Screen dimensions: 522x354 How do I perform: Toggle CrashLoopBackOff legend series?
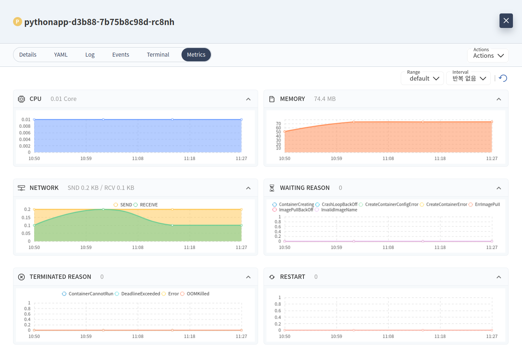[337, 204]
